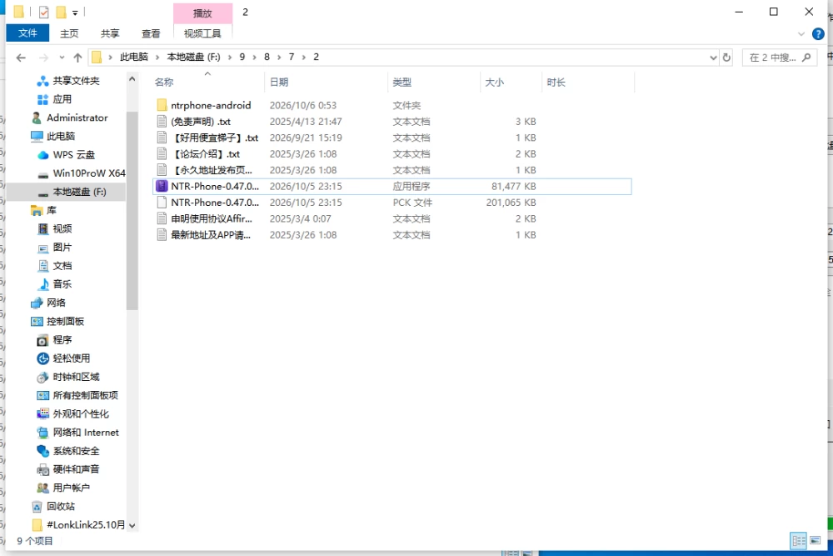Click the quick access New Folder icon
The width and height of the screenshot is (833, 556).
[61, 12]
